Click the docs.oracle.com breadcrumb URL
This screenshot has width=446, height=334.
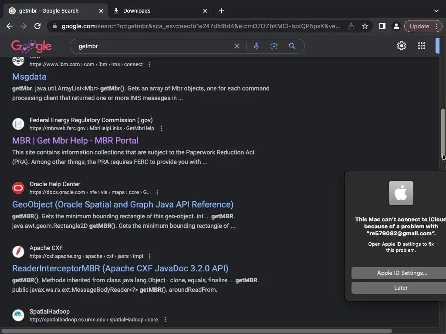(x=90, y=192)
